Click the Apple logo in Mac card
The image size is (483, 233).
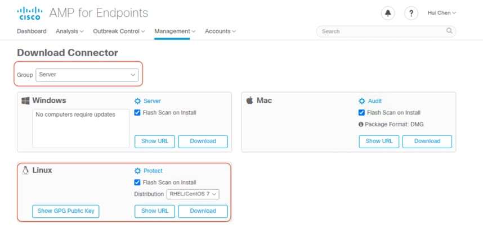click(249, 100)
